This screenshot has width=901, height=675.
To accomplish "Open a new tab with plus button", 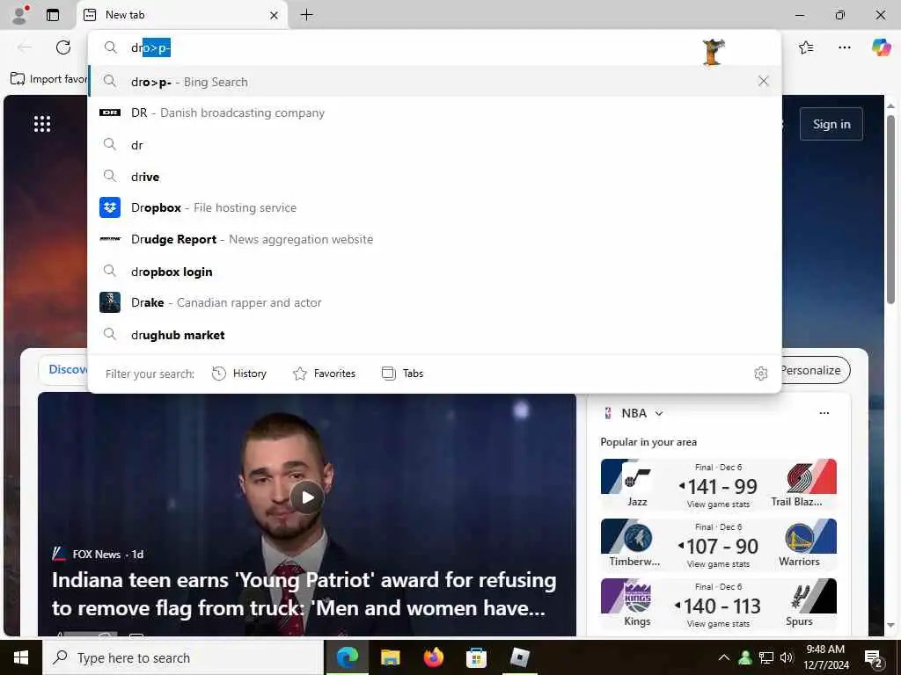I will point(307,15).
